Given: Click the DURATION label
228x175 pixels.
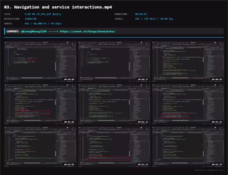Looking at the screenshot, I should (x=121, y=14).
